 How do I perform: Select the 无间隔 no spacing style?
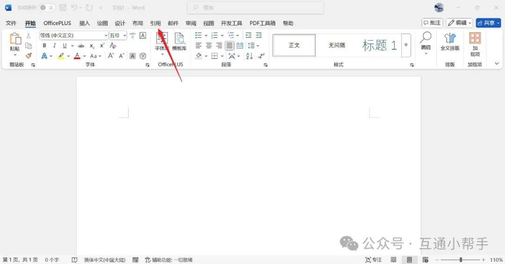coord(337,45)
